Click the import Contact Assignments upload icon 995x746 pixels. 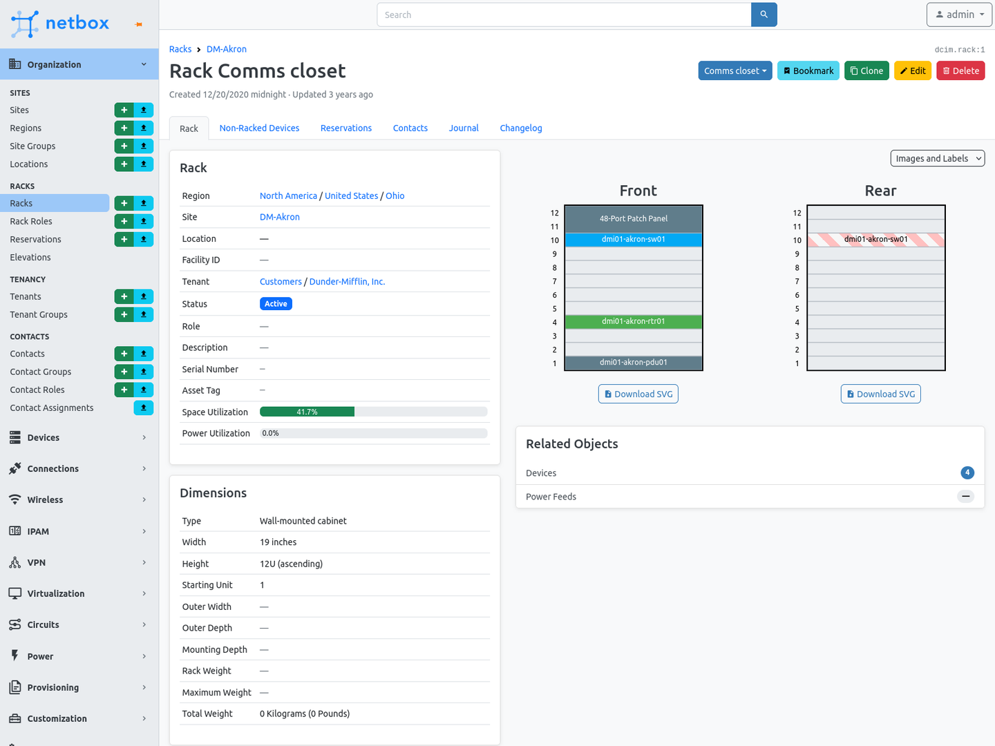coord(144,408)
